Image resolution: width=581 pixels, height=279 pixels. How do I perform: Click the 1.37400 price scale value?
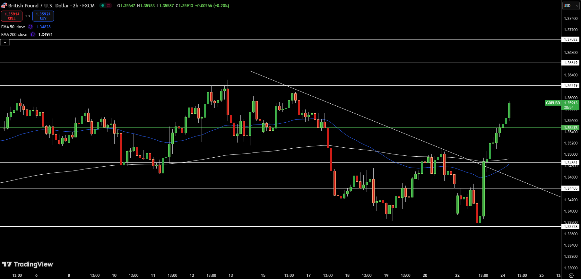(571, 19)
